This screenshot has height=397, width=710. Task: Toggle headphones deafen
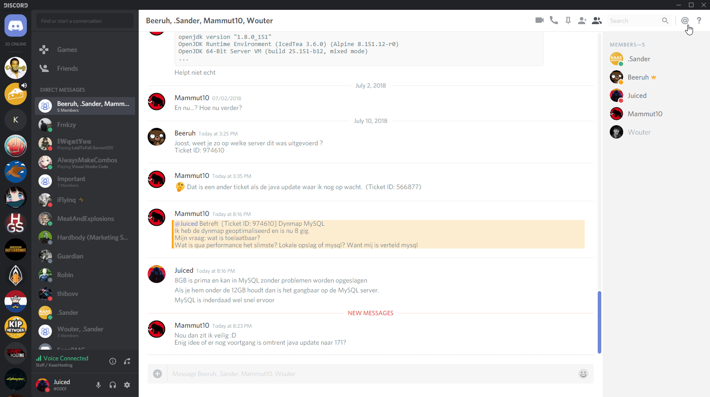[x=113, y=385]
